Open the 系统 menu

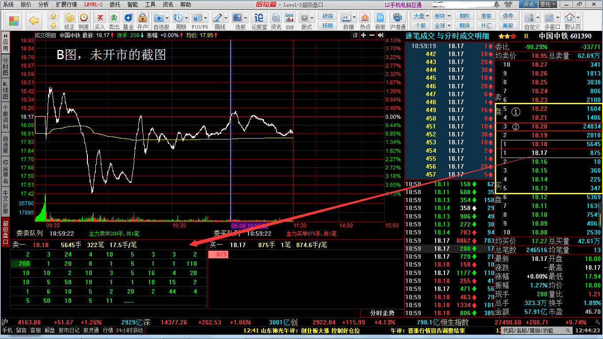[x=8, y=4]
